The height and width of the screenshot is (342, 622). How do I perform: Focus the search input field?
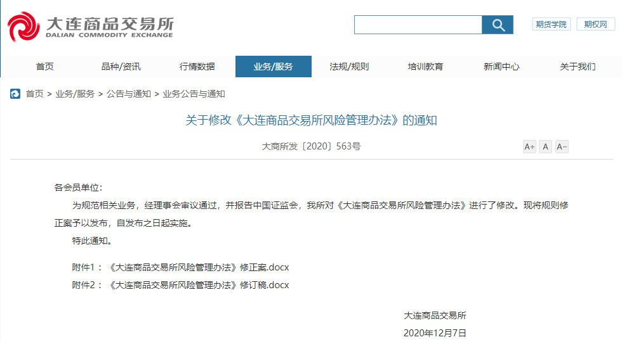click(x=418, y=25)
